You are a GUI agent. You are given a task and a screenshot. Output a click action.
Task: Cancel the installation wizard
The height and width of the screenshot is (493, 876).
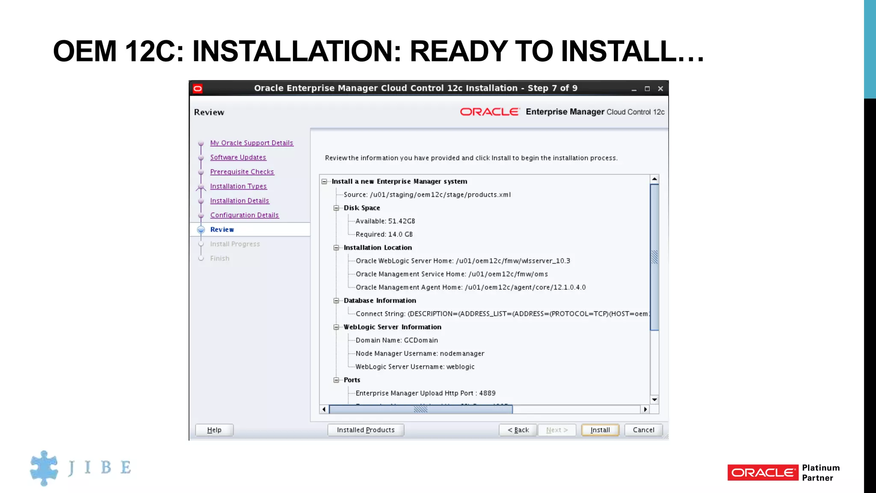coord(643,430)
